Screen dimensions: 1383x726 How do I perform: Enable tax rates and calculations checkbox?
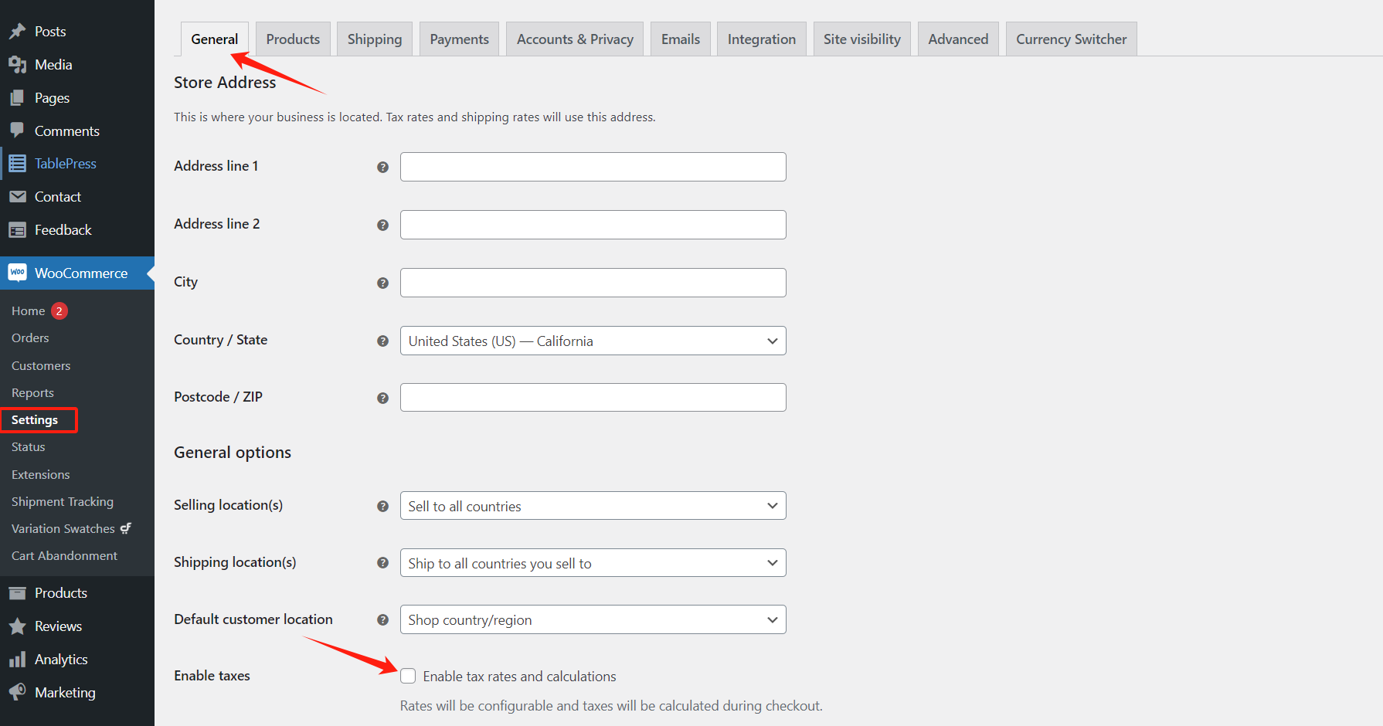click(x=408, y=677)
